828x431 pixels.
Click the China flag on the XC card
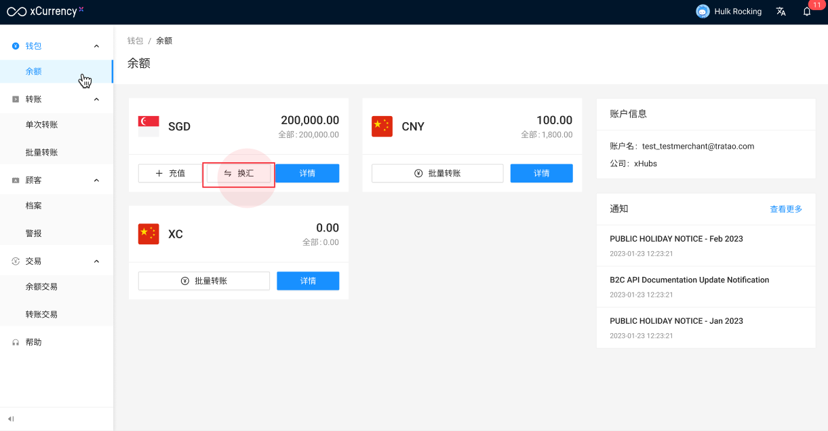pyautogui.click(x=149, y=234)
